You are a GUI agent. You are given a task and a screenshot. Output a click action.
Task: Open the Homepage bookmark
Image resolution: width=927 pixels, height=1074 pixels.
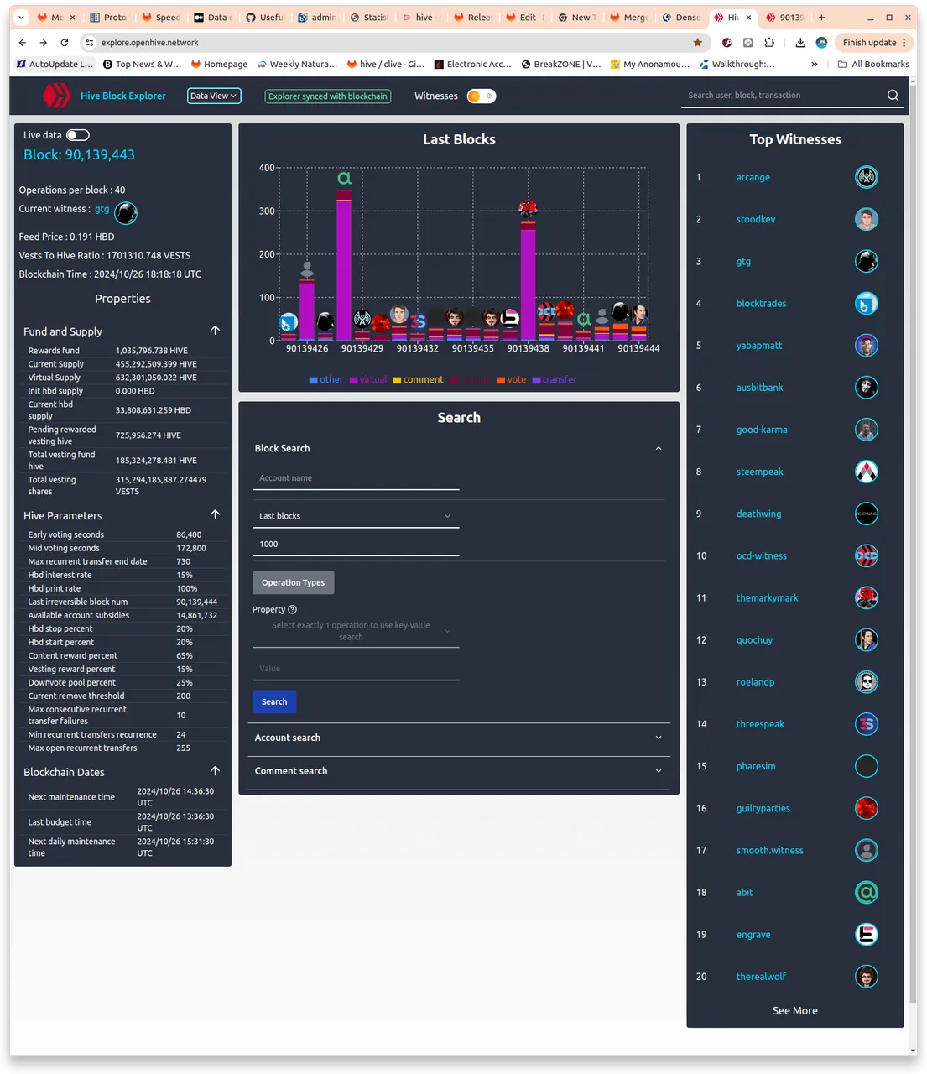click(219, 65)
